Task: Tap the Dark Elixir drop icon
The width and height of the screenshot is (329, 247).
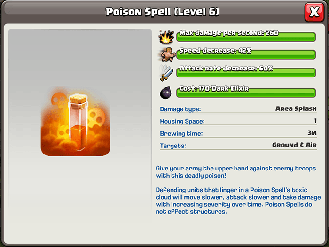Action: [166, 93]
